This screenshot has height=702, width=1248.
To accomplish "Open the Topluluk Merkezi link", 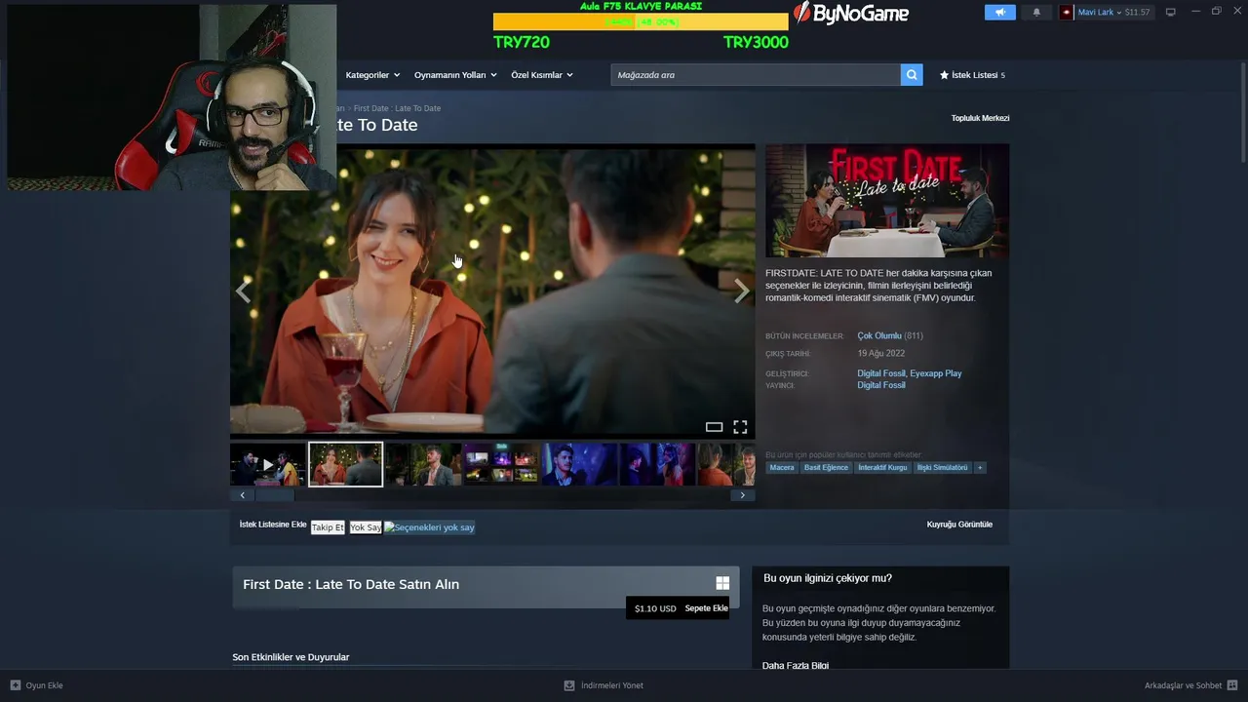I will [980, 118].
